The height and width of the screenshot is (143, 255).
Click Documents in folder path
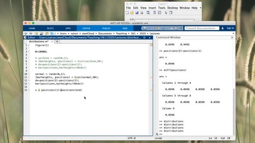coord(105,33)
